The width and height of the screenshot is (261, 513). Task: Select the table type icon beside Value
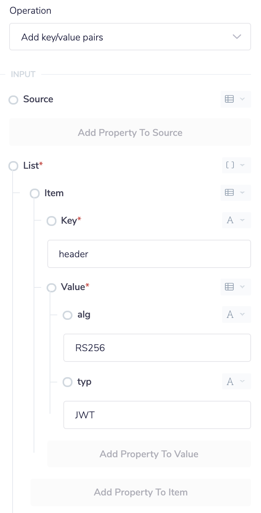click(x=229, y=287)
